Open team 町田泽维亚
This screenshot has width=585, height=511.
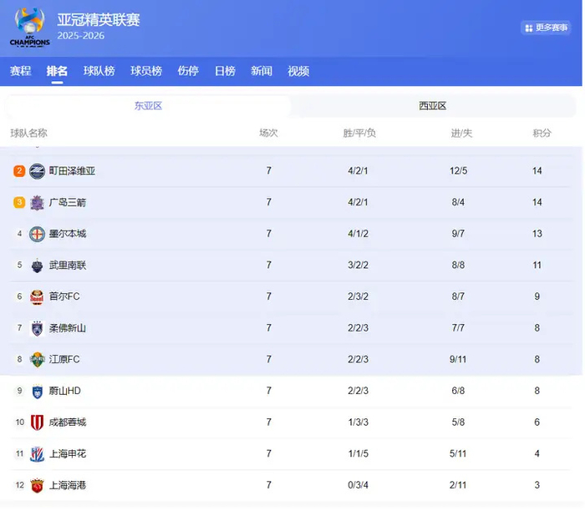pos(72,171)
